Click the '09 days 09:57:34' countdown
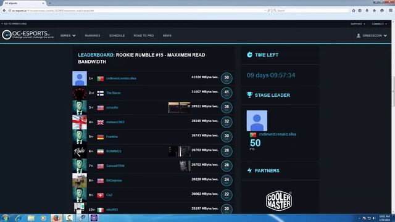395x222 pixels. click(x=271, y=75)
